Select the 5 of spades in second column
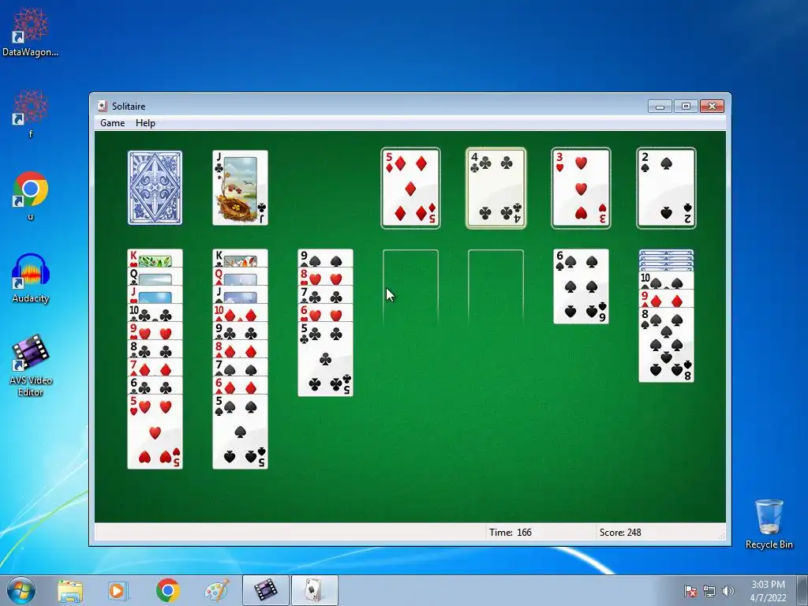This screenshot has width=808, height=606. pos(240,432)
